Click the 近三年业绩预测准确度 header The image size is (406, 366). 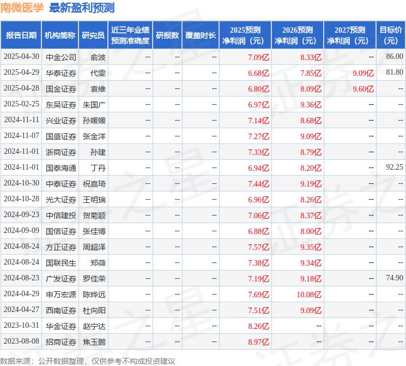pyautogui.click(x=130, y=35)
